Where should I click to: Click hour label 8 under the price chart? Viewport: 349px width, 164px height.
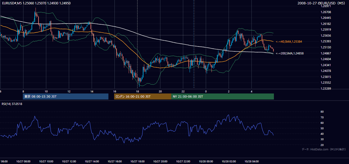(23, 91)
